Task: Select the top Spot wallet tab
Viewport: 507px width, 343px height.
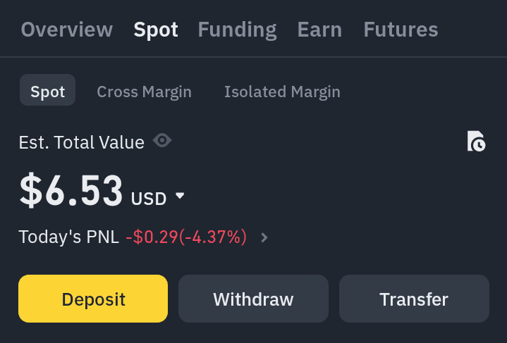Action: point(156,30)
